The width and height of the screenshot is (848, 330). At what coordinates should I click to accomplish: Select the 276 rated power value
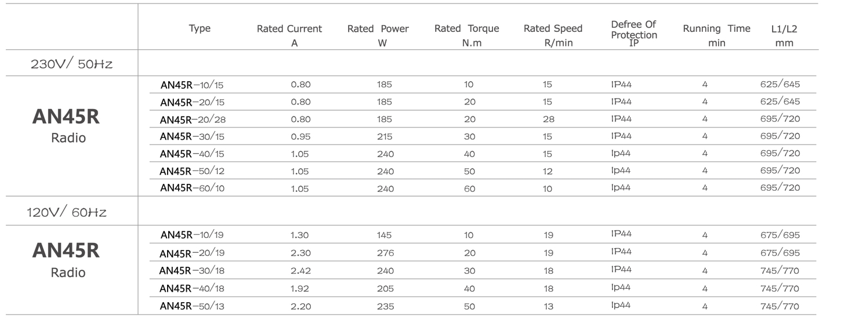[x=385, y=253]
